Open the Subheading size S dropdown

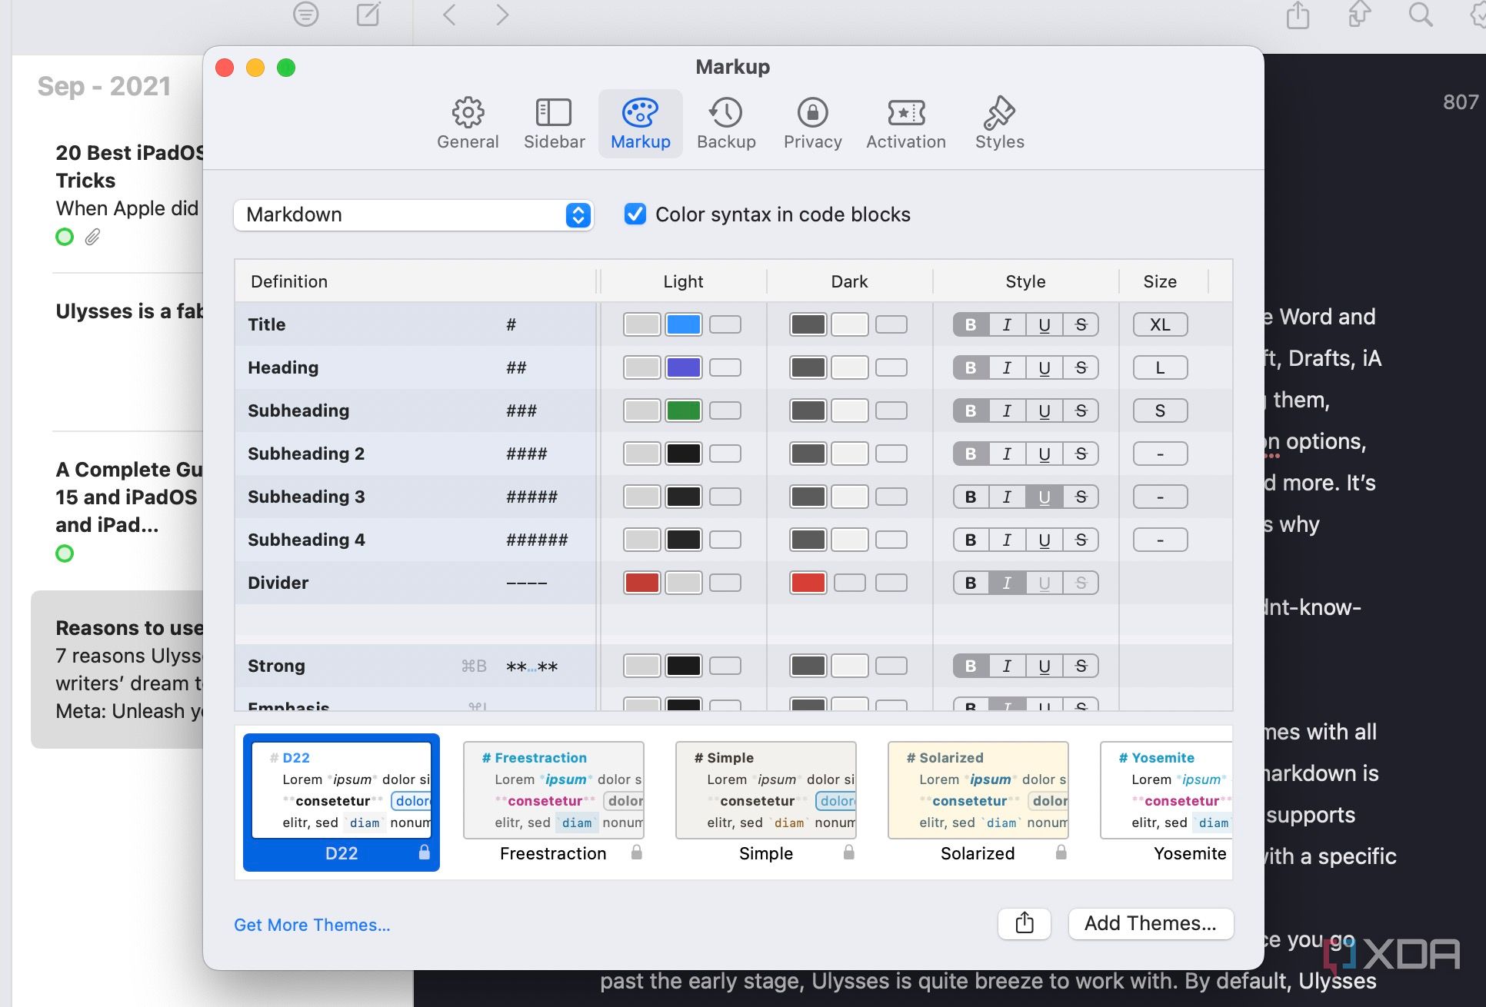coord(1160,410)
